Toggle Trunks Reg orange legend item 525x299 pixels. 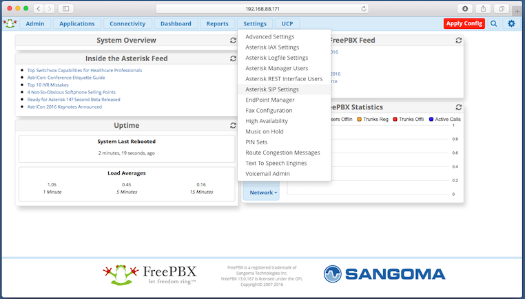(x=372, y=120)
